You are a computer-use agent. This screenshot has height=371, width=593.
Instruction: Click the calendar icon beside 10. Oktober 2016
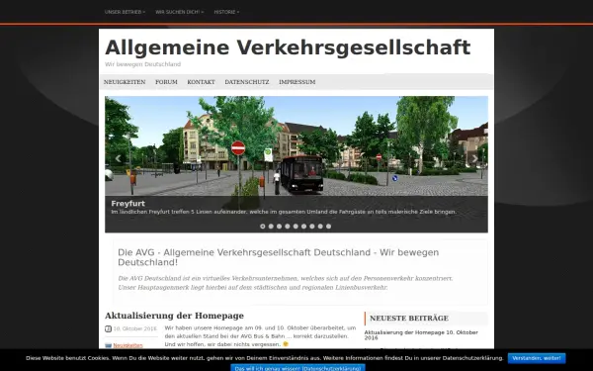[108, 328]
